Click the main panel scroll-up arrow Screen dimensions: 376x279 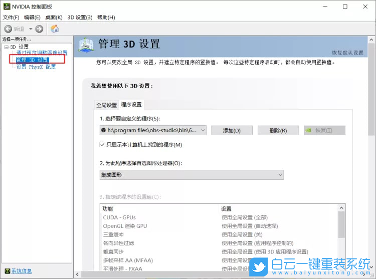[x=371, y=40]
